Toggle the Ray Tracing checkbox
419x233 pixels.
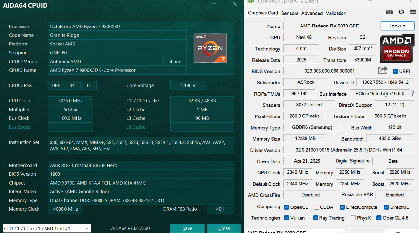pos(316,218)
